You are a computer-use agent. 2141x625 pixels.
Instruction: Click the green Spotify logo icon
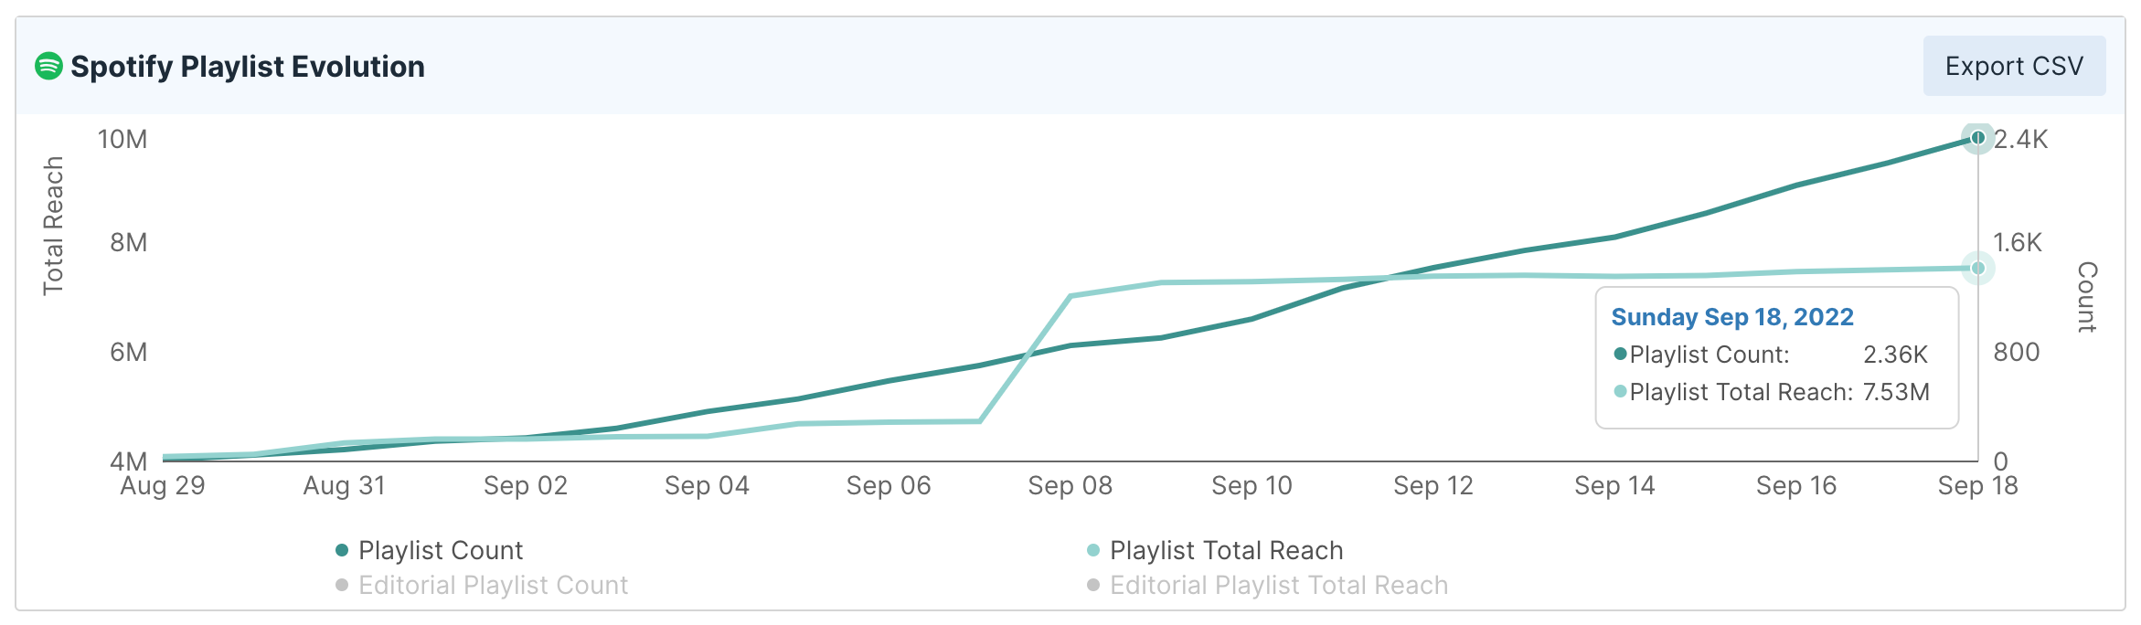coord(48,66)
